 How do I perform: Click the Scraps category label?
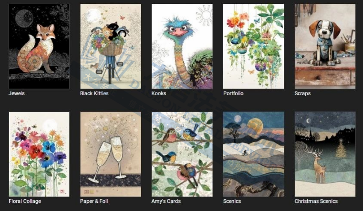tap(302, 93)
